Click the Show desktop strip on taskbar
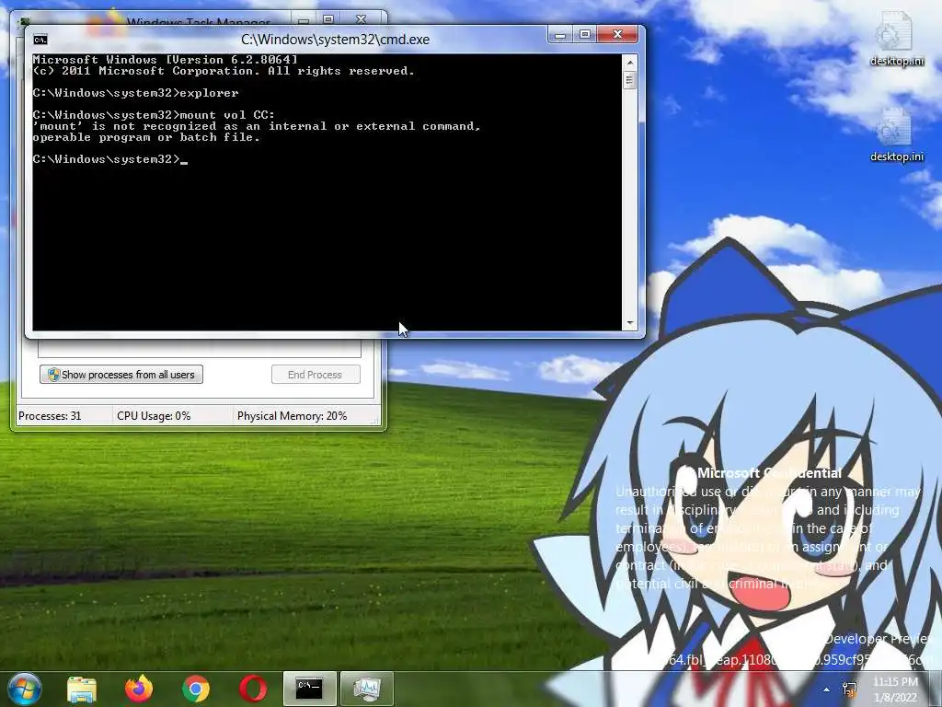The width and height of the screenshot is (942, 707). 936,689
